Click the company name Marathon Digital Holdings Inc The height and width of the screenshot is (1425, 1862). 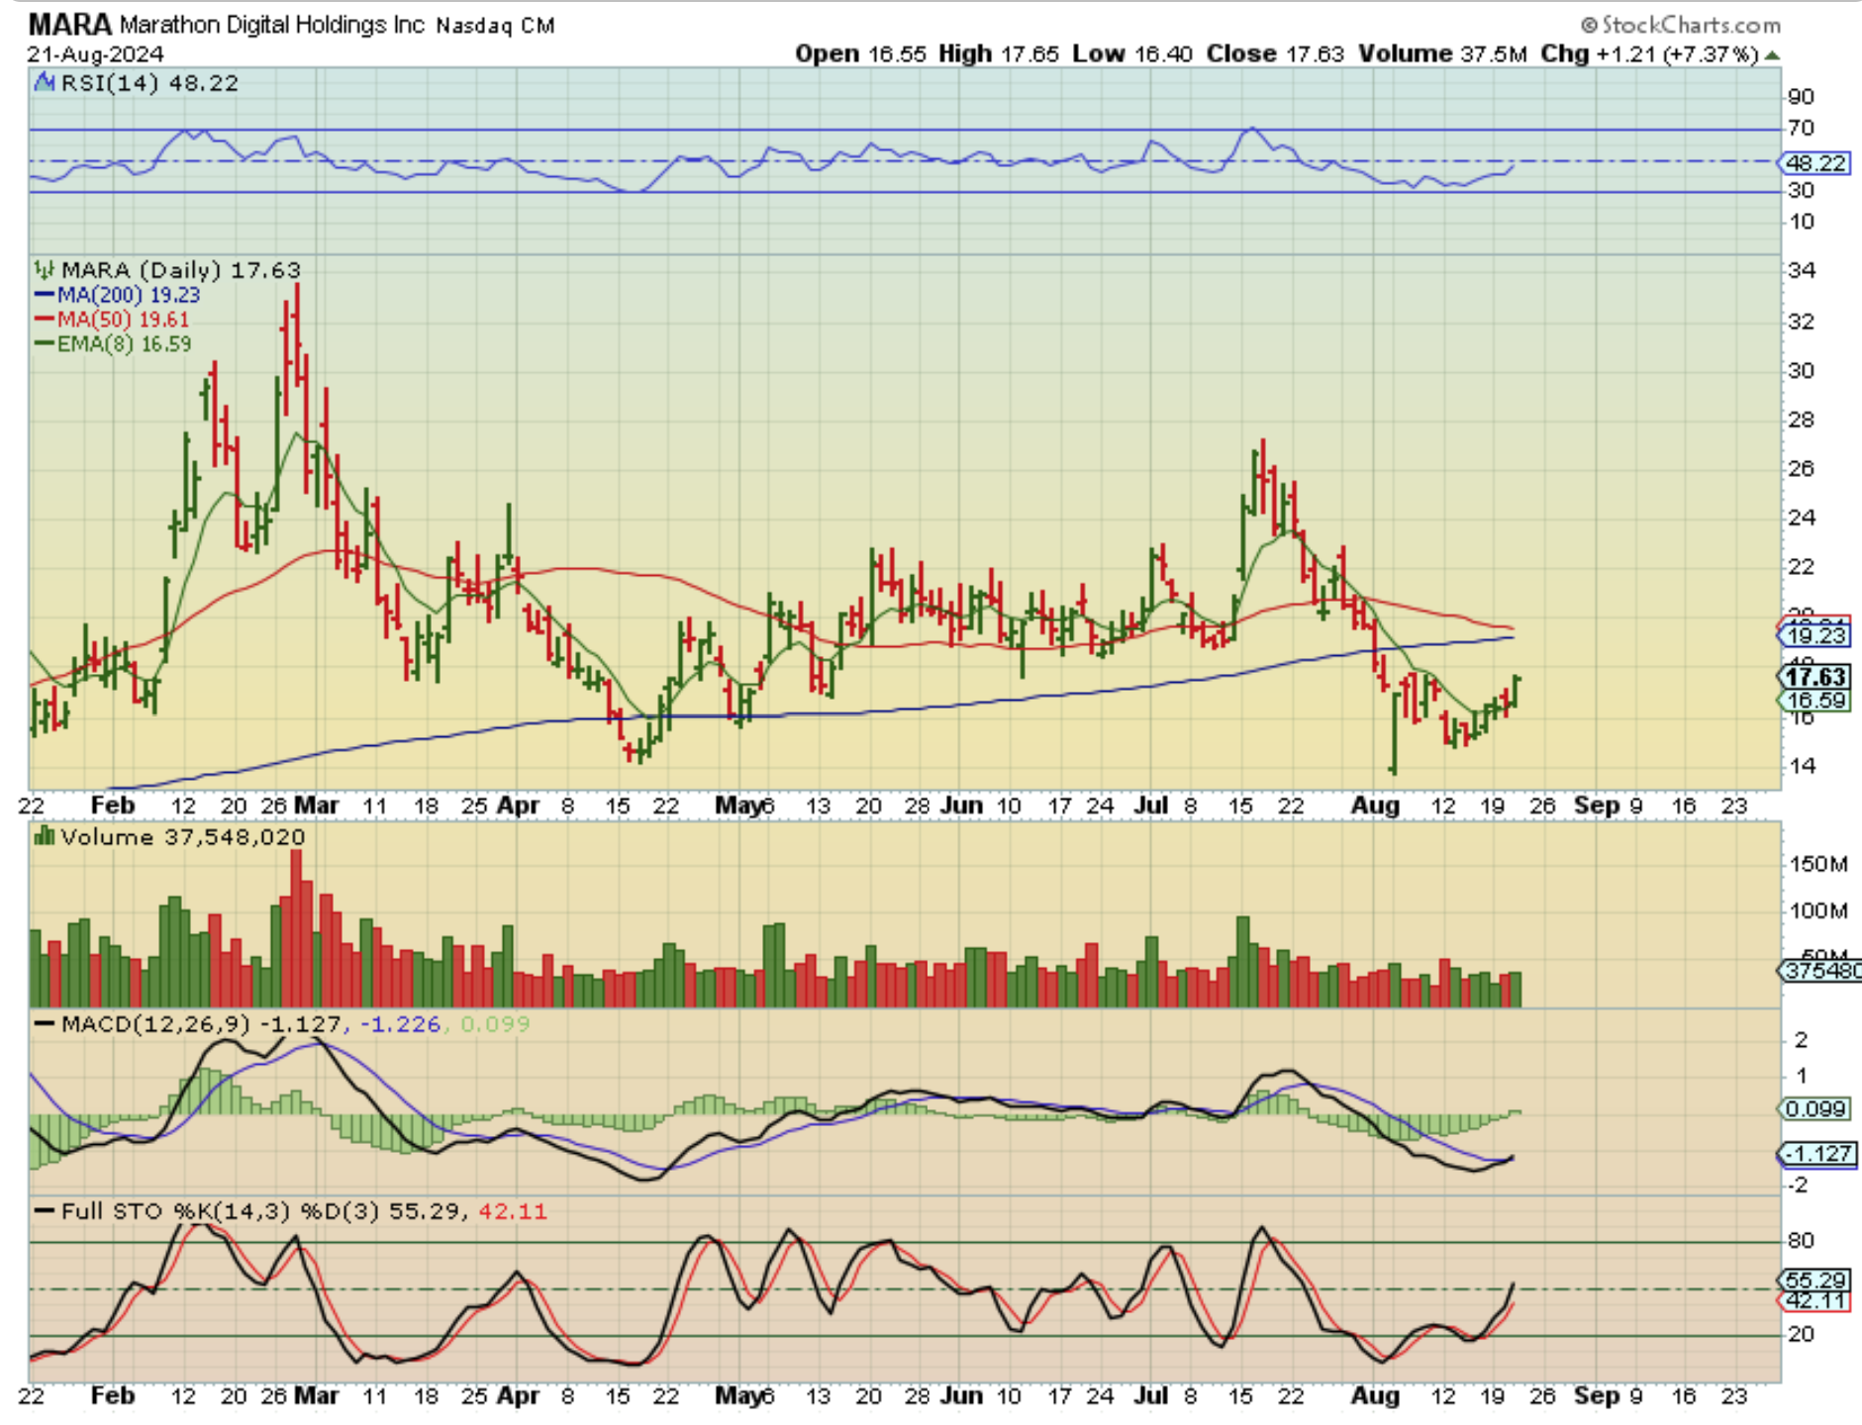click(272, 25)
